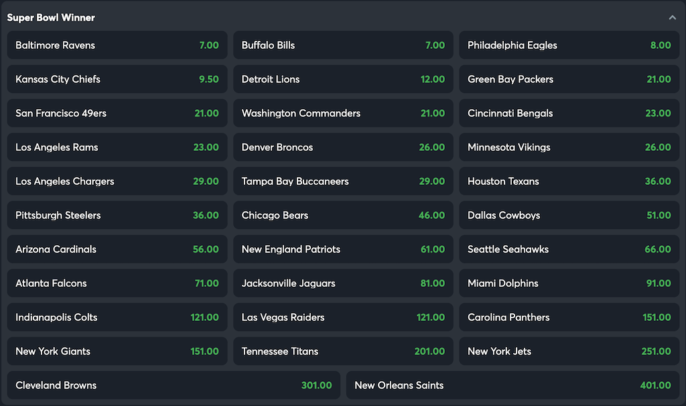Bet on Cleveland Browns at 301.00

click(171, 385)
